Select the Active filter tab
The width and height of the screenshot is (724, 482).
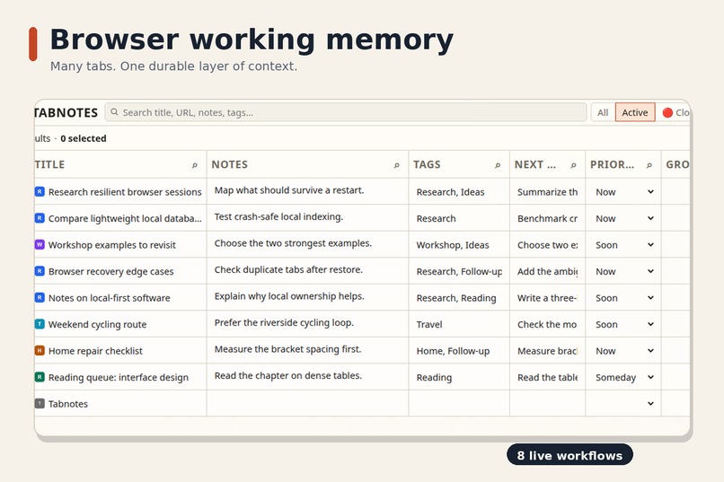(635, 112)
